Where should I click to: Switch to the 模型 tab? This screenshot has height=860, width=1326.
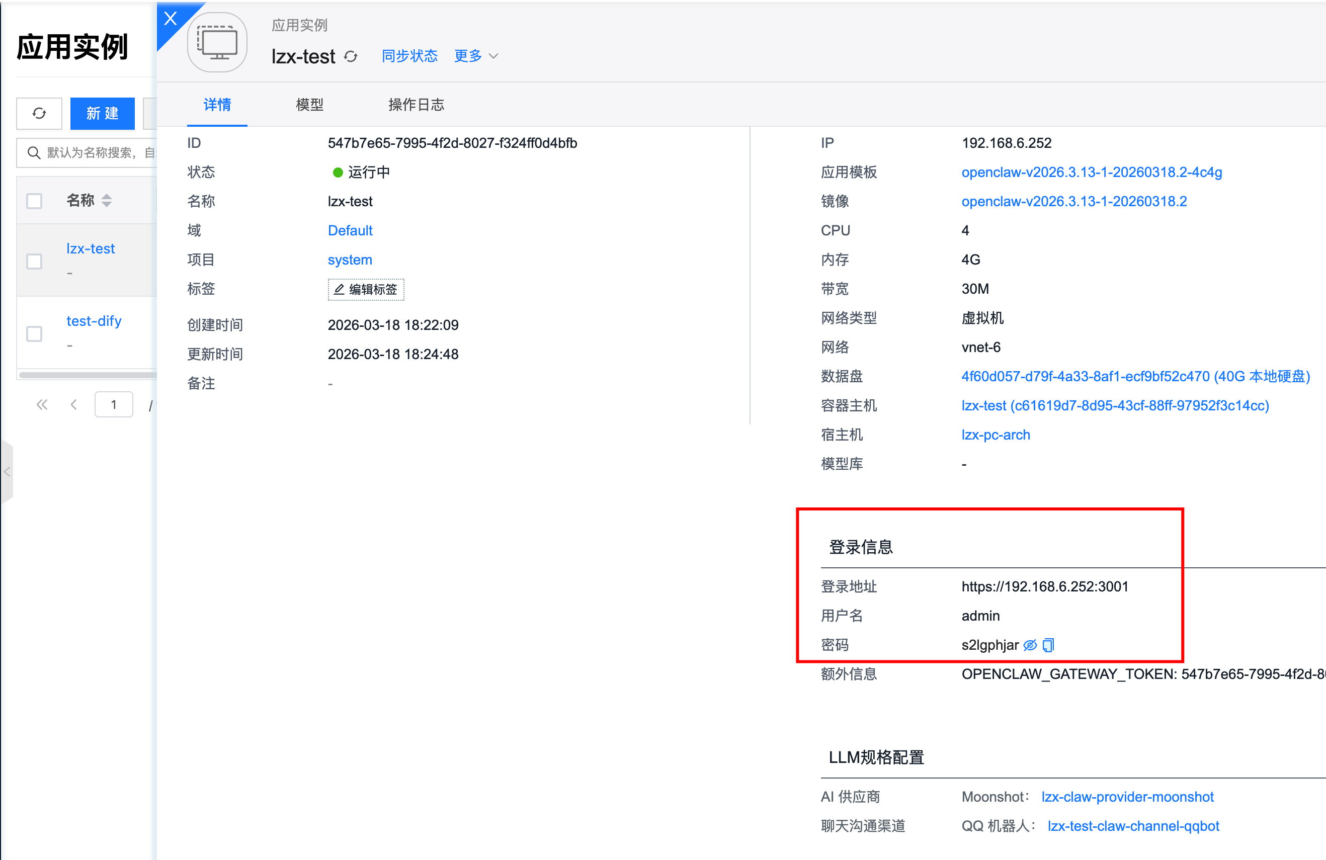[x=310, y=105]
